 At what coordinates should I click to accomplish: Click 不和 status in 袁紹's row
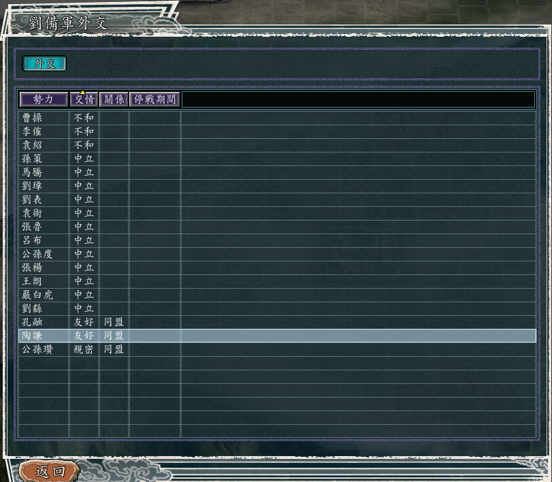tap(84, 145)
